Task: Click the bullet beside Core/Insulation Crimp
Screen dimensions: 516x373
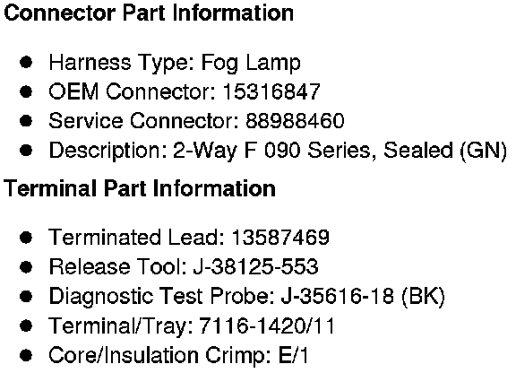Action: click(26, 355)
